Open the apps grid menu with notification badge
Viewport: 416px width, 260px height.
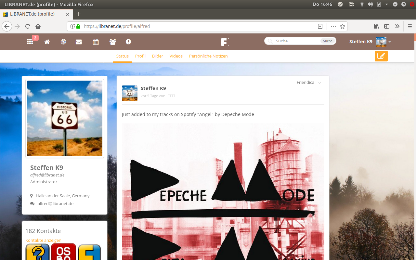click(30, 42)
